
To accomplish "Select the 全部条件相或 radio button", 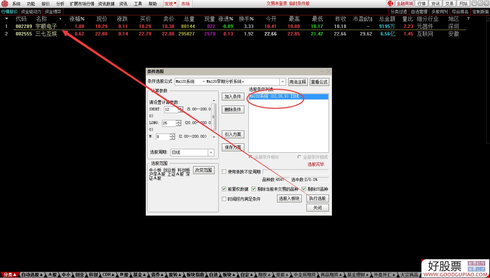I will point(300,157).
